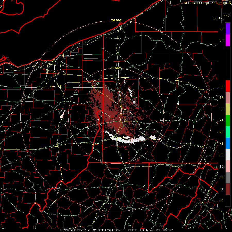This screenshot has width=232, height=232.
Task: Click the RF legend label
Action: (x=221, y=29)
